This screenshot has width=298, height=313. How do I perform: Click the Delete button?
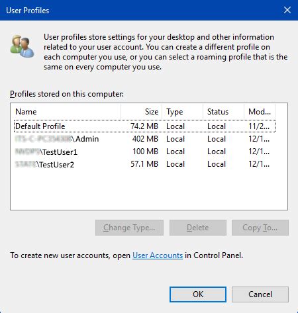pyautogui.click(x=198, y=228)
